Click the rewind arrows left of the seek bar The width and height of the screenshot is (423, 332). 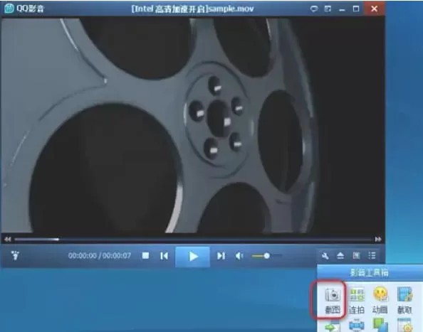tap(8, 239)
